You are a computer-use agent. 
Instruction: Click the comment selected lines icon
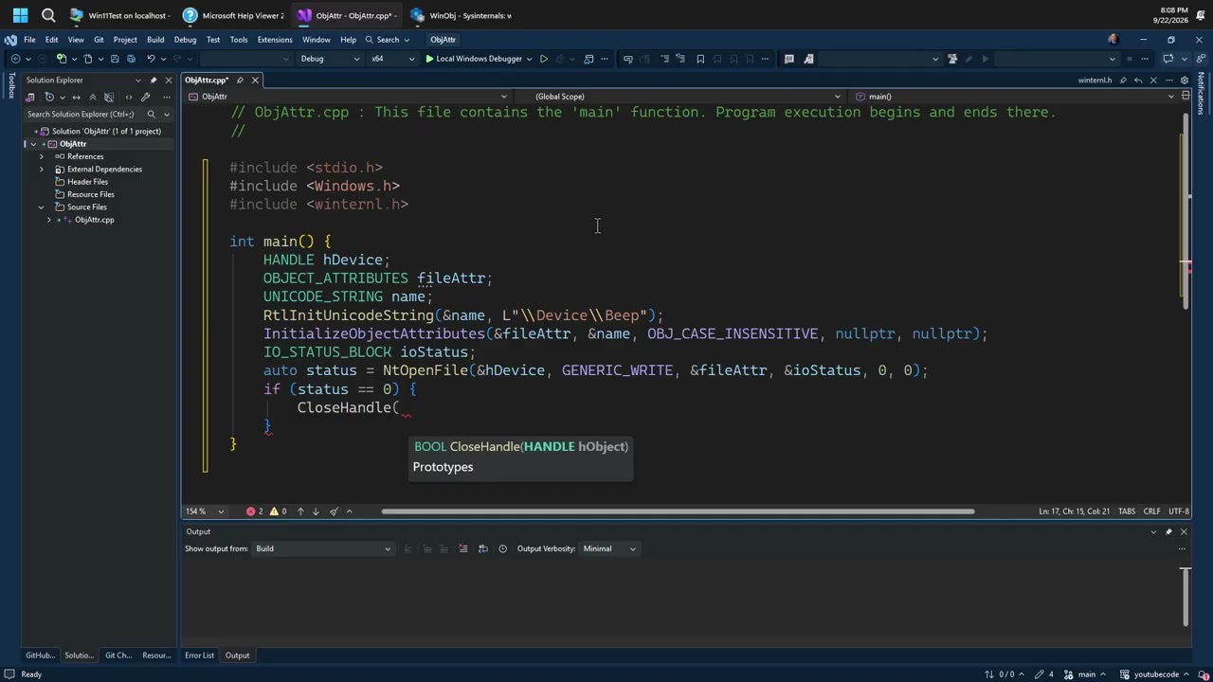(664, 59)
